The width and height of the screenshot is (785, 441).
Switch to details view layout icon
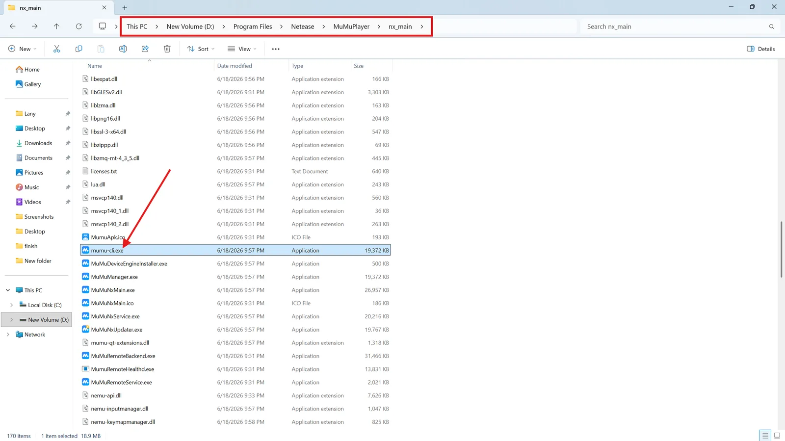pyautogui.click(x=765, y=436)
